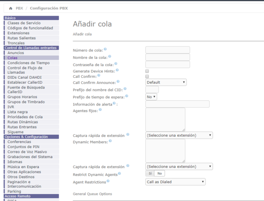264x201 pixels.
Task: Tick the Call Confirm checkbox
Action: pyautogui.click(x=147, y=77)
